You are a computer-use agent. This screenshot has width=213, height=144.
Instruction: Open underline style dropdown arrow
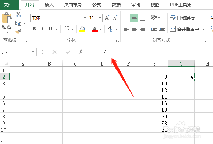click(57, 29)
